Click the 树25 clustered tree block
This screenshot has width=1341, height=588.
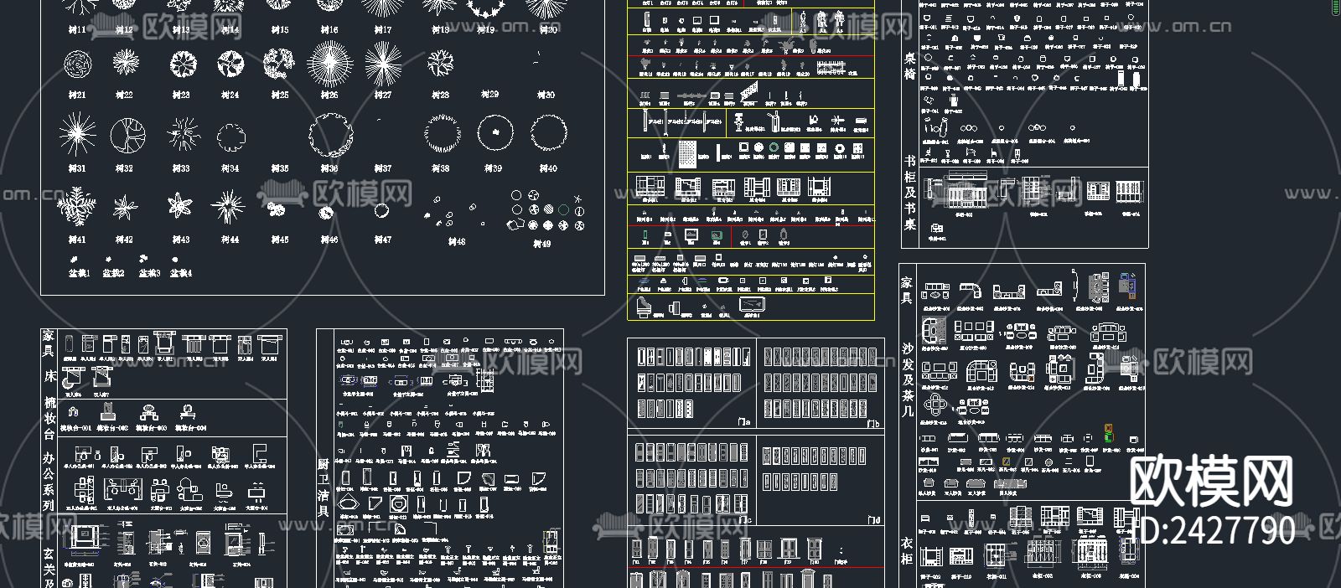(x=279, y=64)
